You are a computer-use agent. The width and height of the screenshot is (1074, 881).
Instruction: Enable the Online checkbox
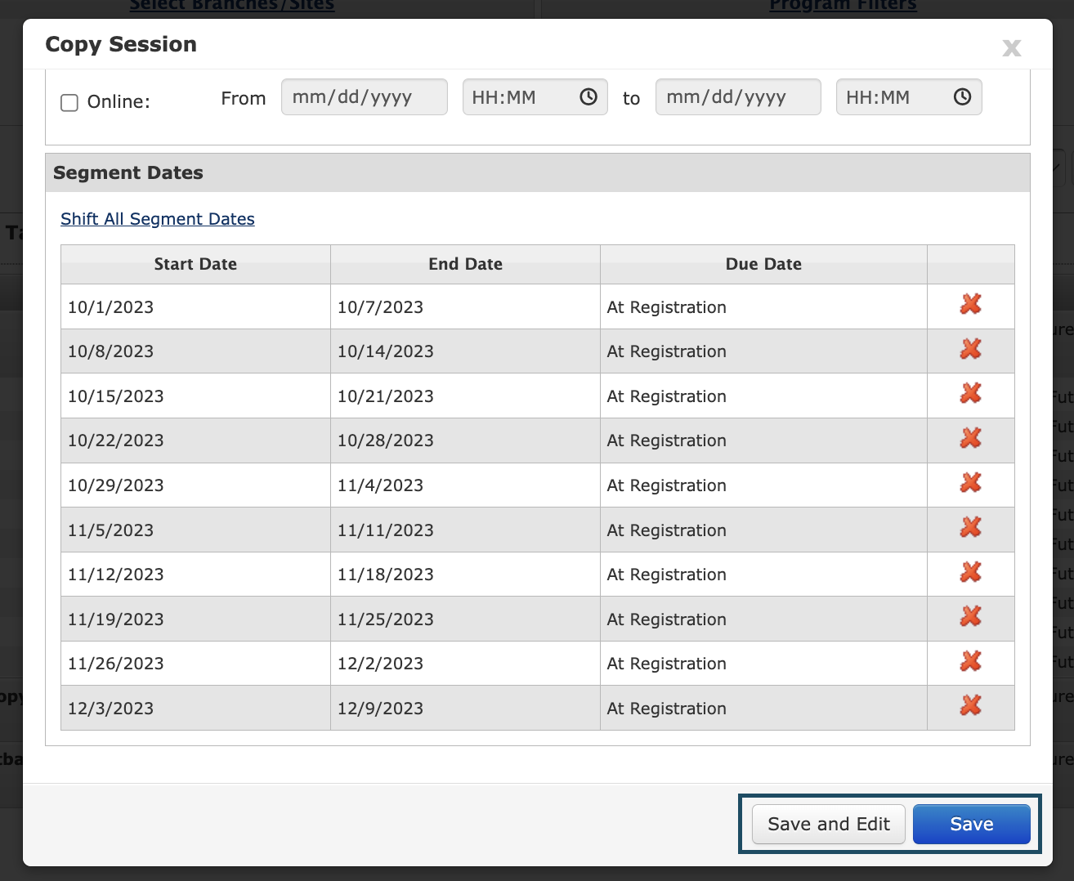coord(69,102)
